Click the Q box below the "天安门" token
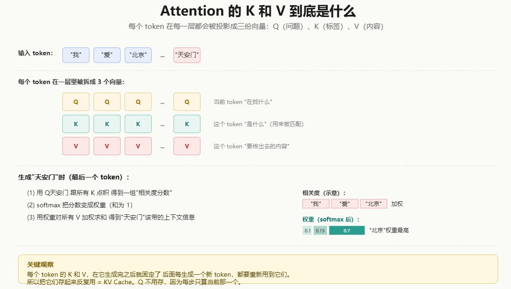Image resolution: width=511 pixels, height=289 pixels. (x=187, y=102)
